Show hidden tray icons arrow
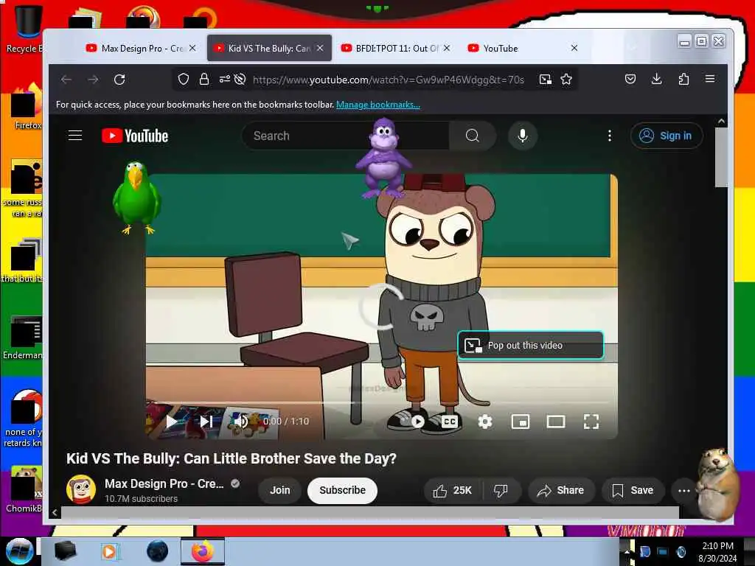Image resolution: width=755 pixels, height=566 pixels. pyautogui.click(x=628, y=552)
